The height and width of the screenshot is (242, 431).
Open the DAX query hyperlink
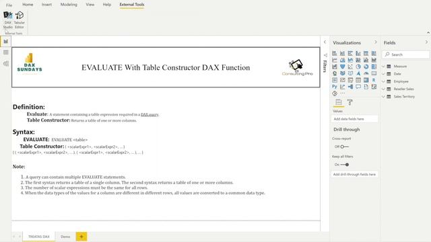[x=150, y=115]
